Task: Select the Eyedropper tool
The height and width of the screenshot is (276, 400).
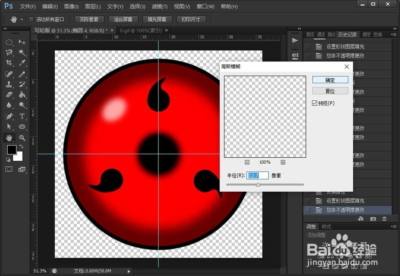Action: (22, 63)
